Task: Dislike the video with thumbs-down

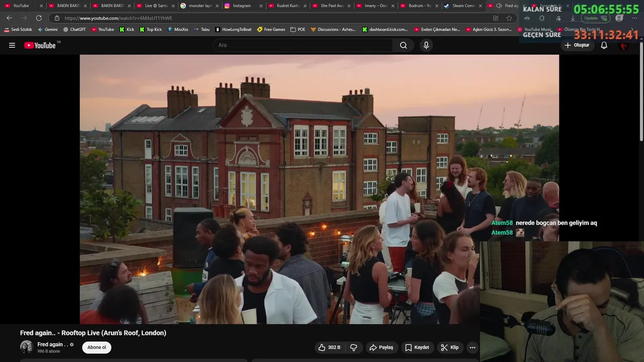Action: pos(354,347)
